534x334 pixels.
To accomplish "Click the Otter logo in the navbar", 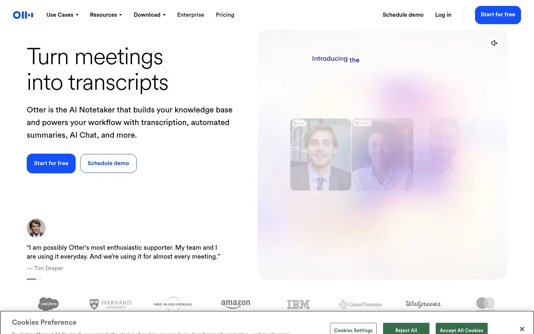I will [23, 15].
